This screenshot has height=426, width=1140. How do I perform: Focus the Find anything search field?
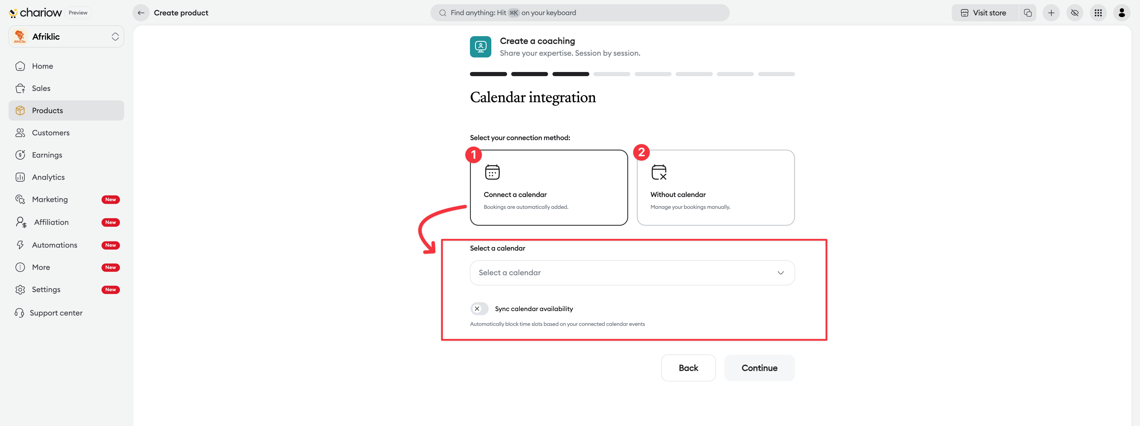tap(580, 13)
